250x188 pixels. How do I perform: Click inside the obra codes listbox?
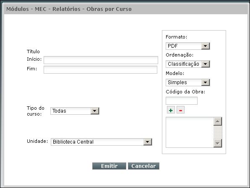(190, 132)
